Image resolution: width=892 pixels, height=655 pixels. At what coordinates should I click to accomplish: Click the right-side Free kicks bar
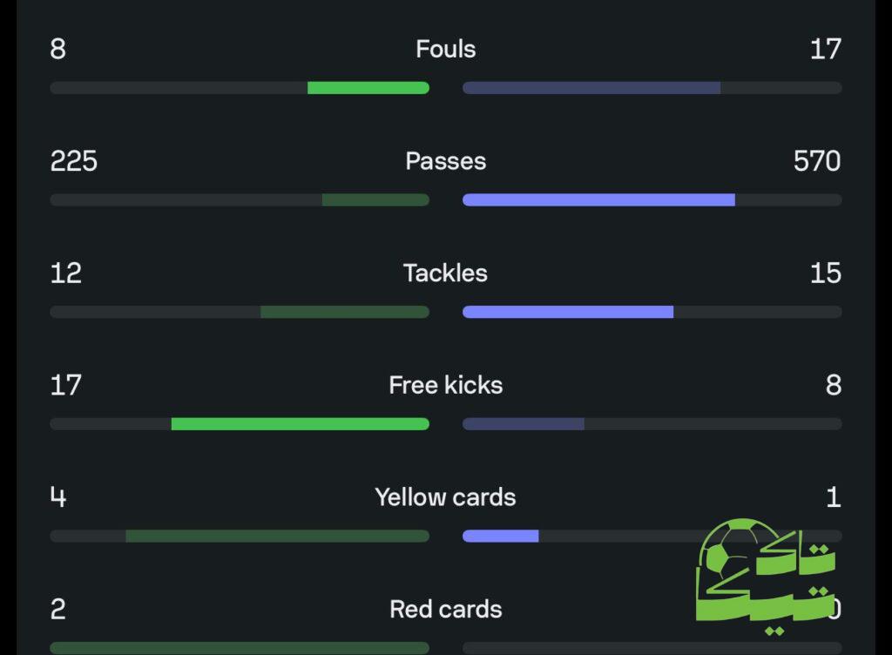(523, 424)
